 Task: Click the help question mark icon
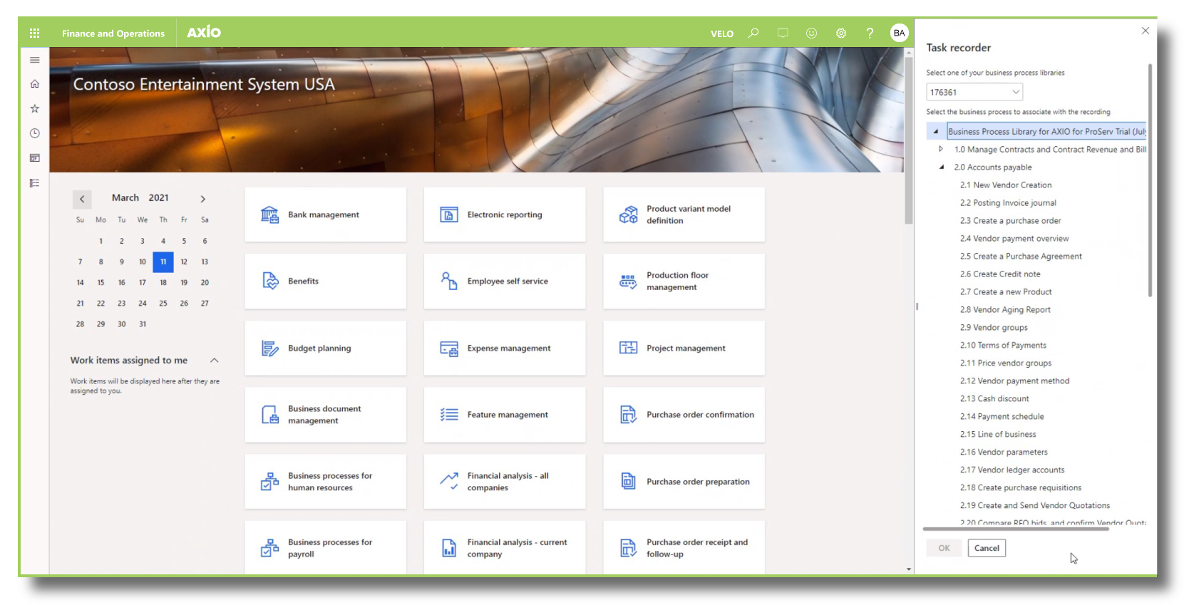point(870,33)
